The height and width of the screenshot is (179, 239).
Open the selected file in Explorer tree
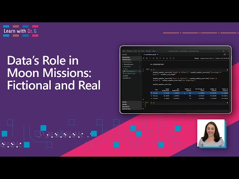click(x=130, y=71)
